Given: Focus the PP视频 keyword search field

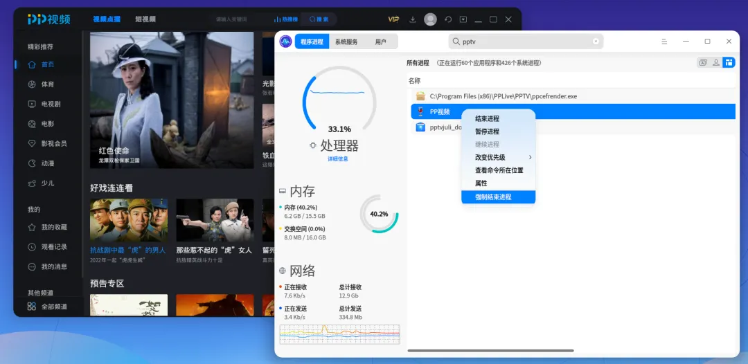Looking at the screenshot, I should click(x=238, y=19).
